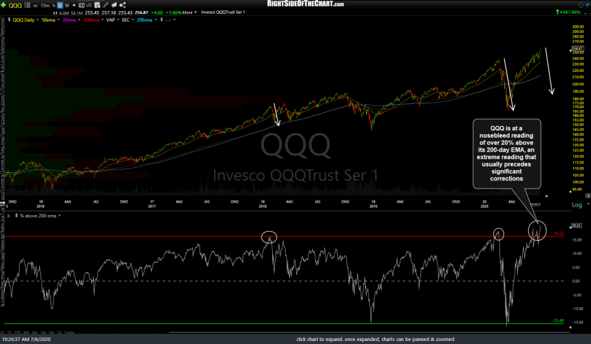Click the red 16.22 level label
Screen dimensions: 591x344
point(559,233)
